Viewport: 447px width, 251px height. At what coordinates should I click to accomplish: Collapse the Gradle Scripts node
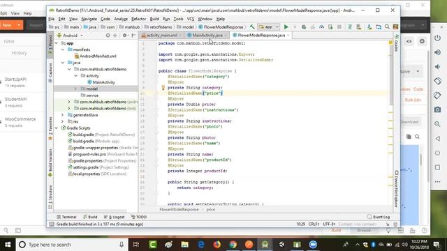pos(57,128)
